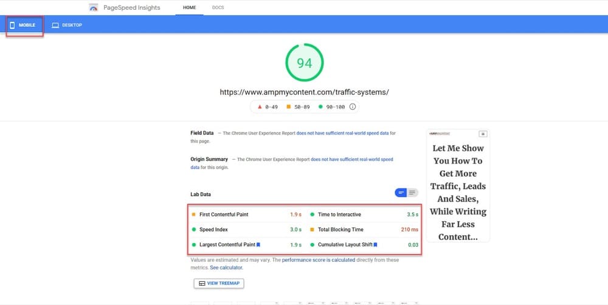Select the Desktop tab
This screenshot has height=305, width=608.
click(x=67, y=25)
